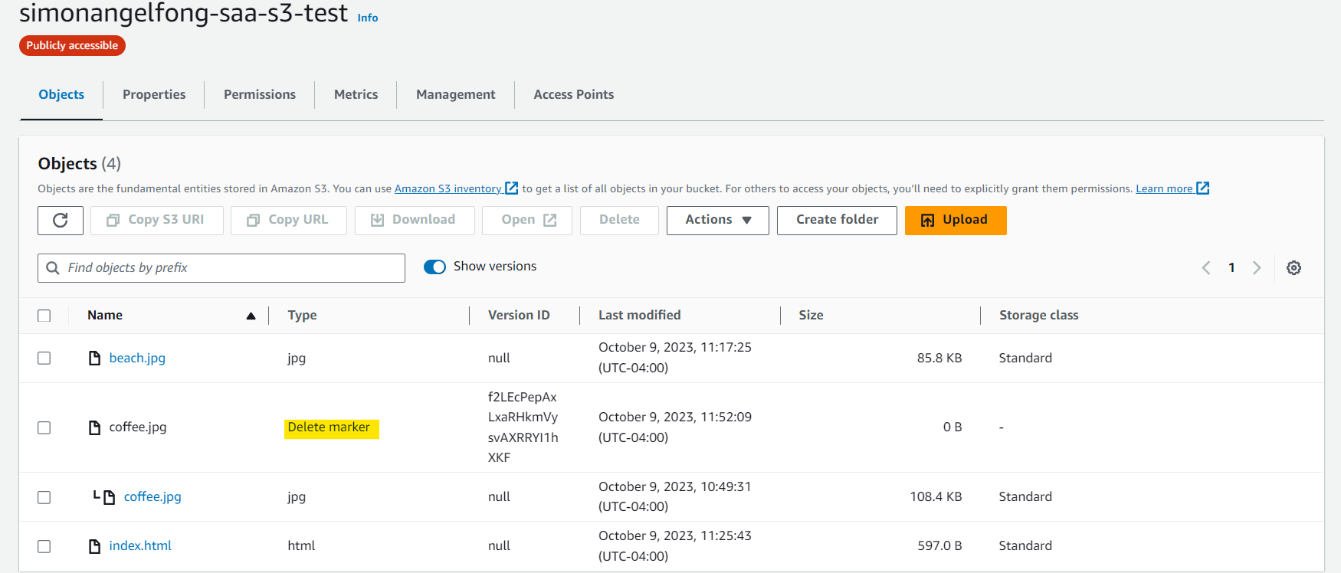The width and height of the screenshot is (1341, 573).
Task: Turn off the Show versions toggle
Action: [434, 267]
